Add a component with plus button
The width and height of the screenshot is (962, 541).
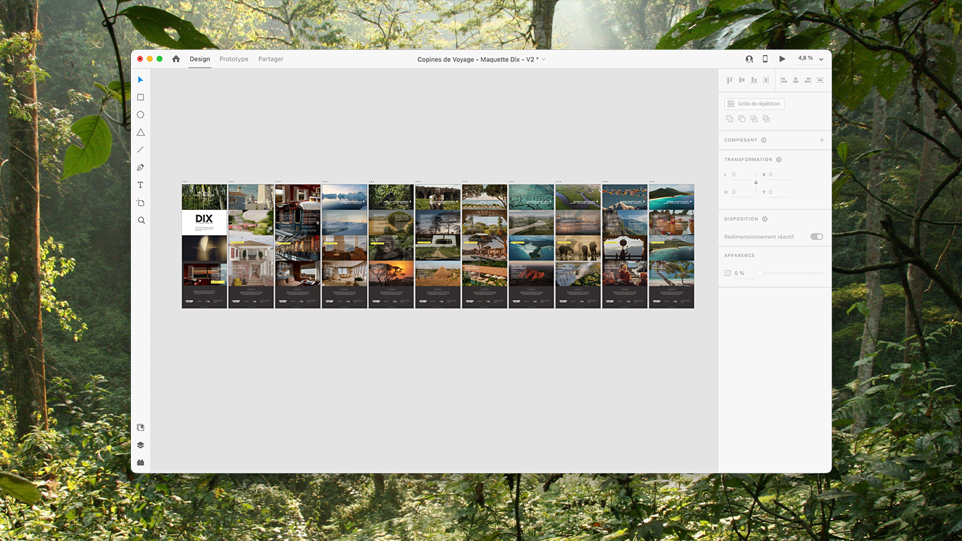point(822,140)
